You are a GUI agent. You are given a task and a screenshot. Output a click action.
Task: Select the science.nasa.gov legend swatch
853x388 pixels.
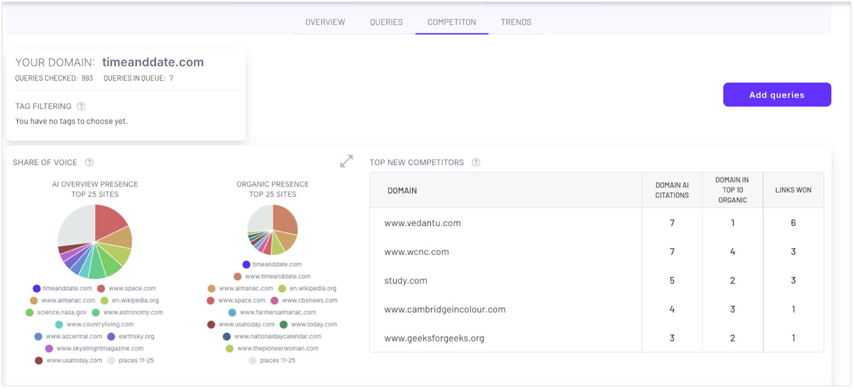[x=30, y=312]
